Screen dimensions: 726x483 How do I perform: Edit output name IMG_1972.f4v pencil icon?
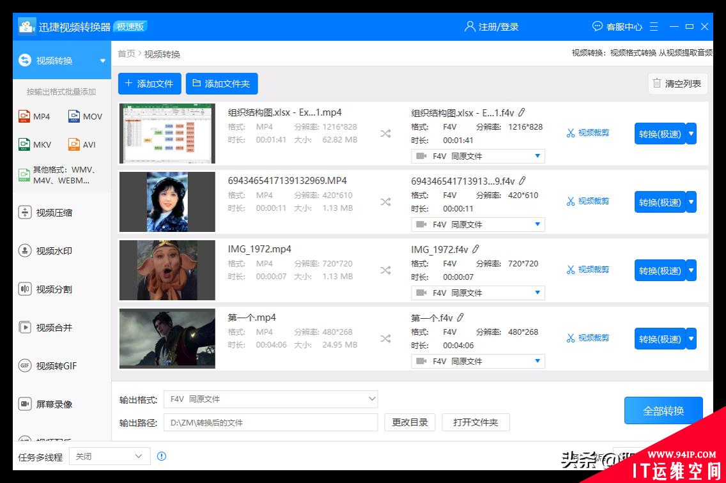point(475,249)
